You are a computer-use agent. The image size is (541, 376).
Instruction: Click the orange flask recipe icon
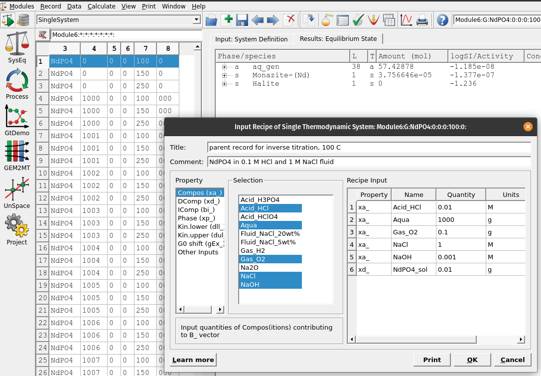[x=327, y=20]
